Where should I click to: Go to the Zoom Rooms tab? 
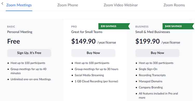click(x=174, y=5)
